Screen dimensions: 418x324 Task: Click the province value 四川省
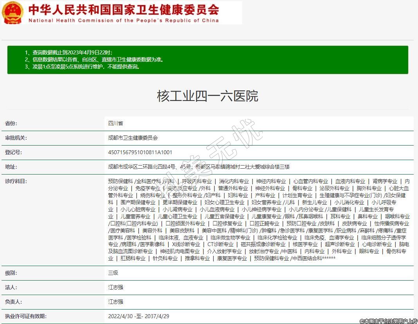115,123
